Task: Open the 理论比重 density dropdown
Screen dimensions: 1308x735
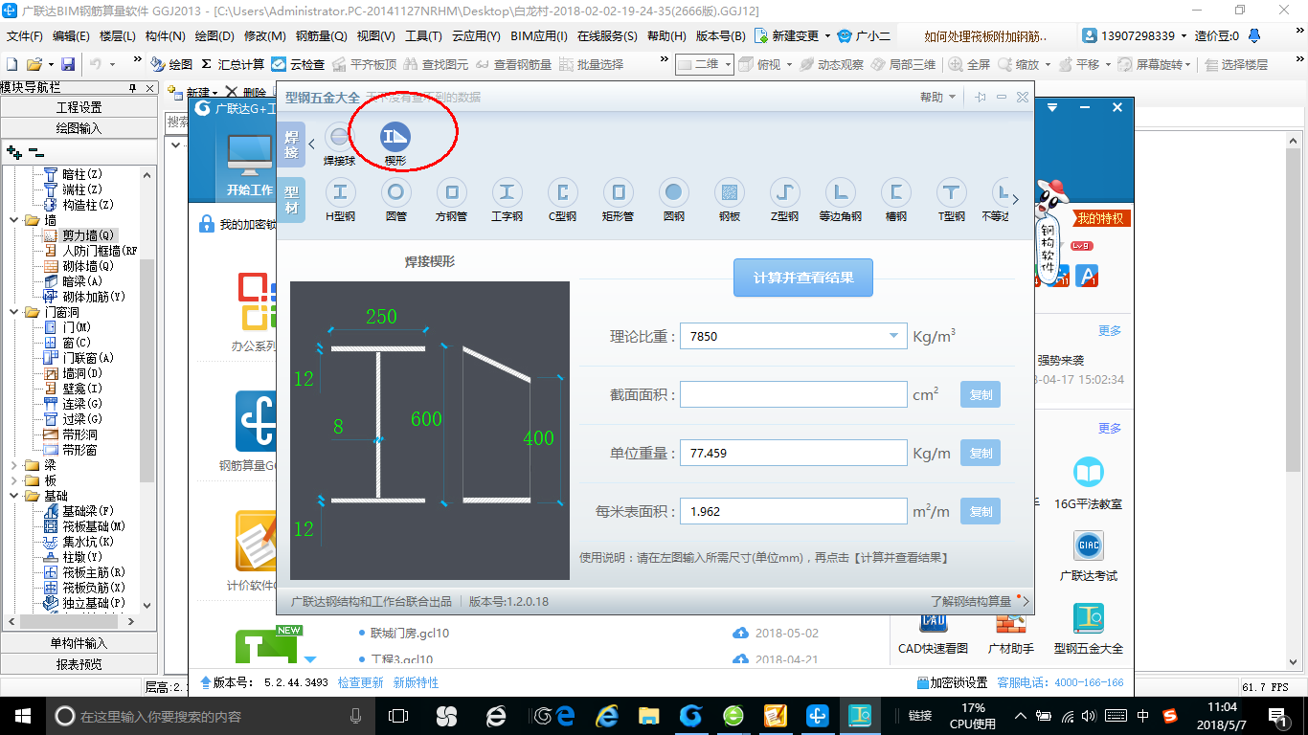Action: (893, 336)
